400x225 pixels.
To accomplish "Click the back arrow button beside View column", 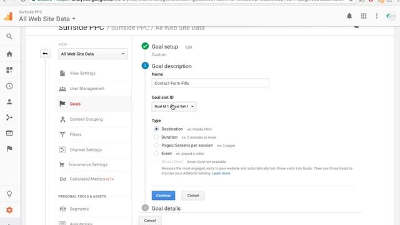I will coord(45,54).
